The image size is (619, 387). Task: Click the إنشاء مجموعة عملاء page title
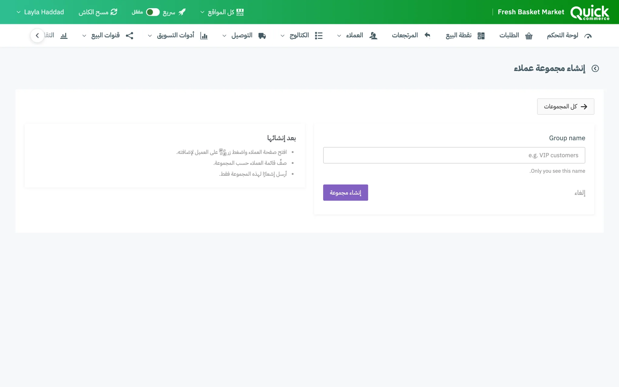pos(550,68)
